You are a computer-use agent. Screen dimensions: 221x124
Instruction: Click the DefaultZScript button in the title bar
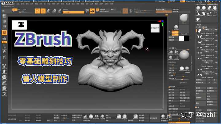(190, 1)
